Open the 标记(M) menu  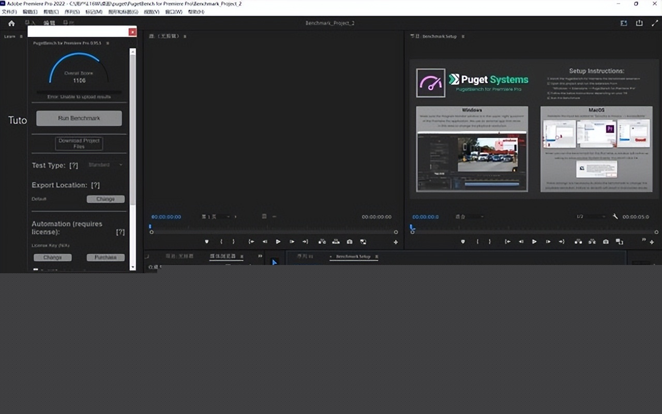tap(94, 12)
